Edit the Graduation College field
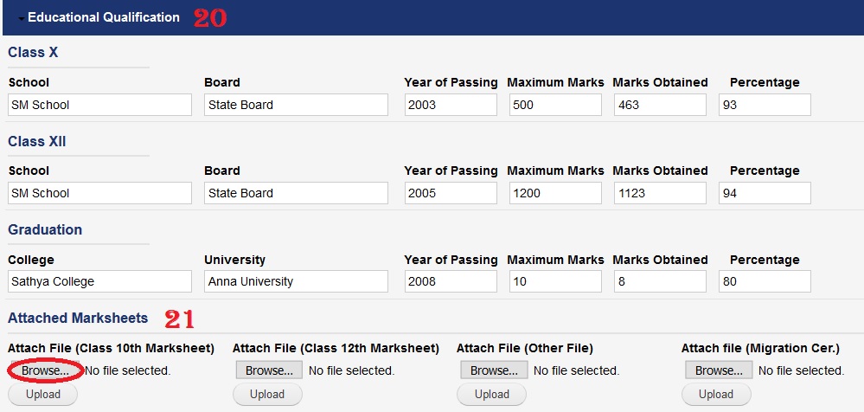The height and width of the screenshot is (412, 864). point(99,281)
